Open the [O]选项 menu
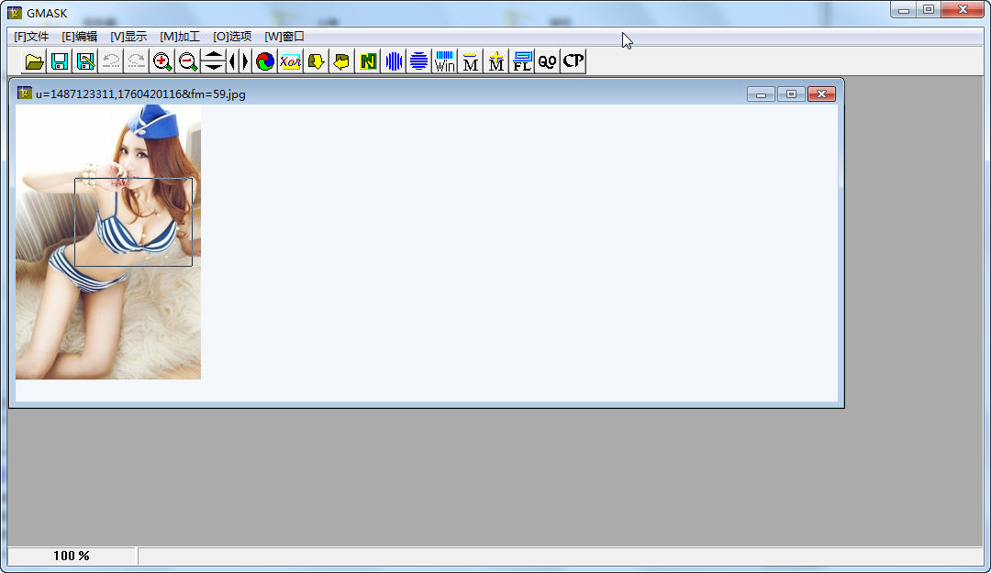This screenshot has height=573, width=991. [232, 37]
